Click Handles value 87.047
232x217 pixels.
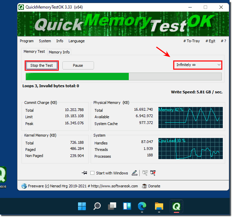pos(147,142)
